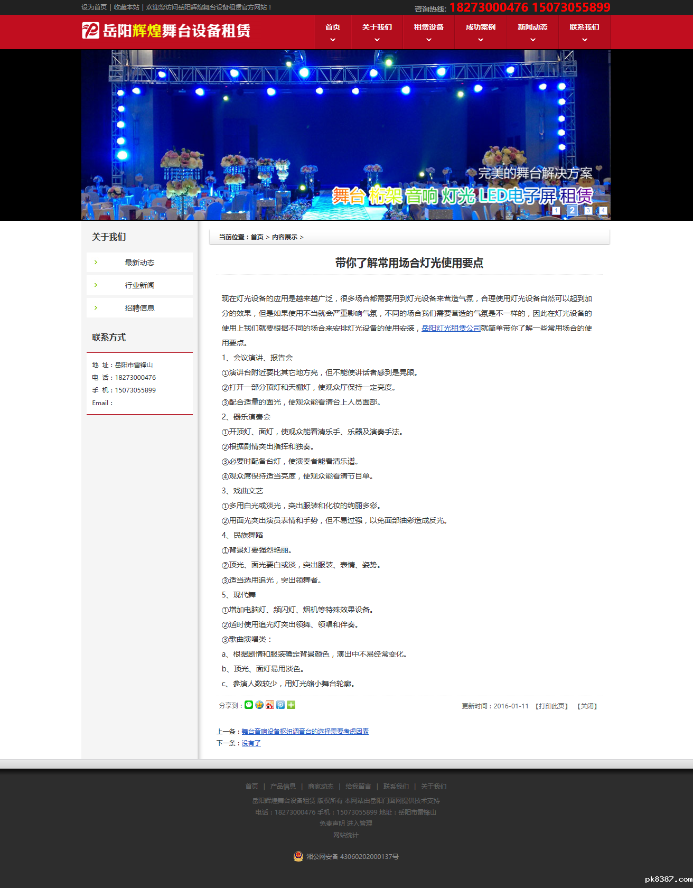Expand the 关于我们 navigation dropdown
The image size is (693, 888).
click(x=377, y=32)
